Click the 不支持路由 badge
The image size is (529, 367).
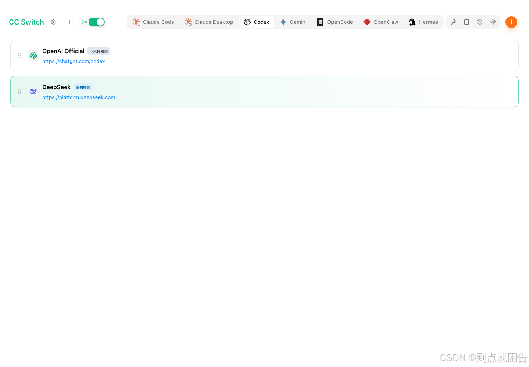(99, 51)
